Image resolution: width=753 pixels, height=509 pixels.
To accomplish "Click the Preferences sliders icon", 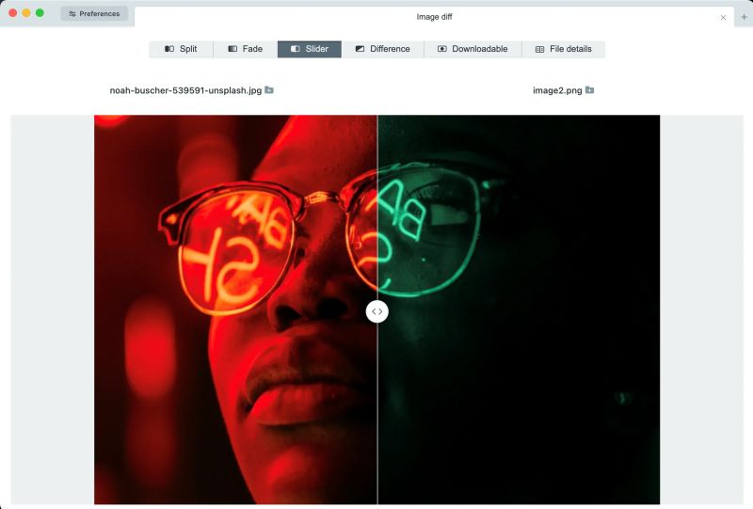I will (72, 14).
